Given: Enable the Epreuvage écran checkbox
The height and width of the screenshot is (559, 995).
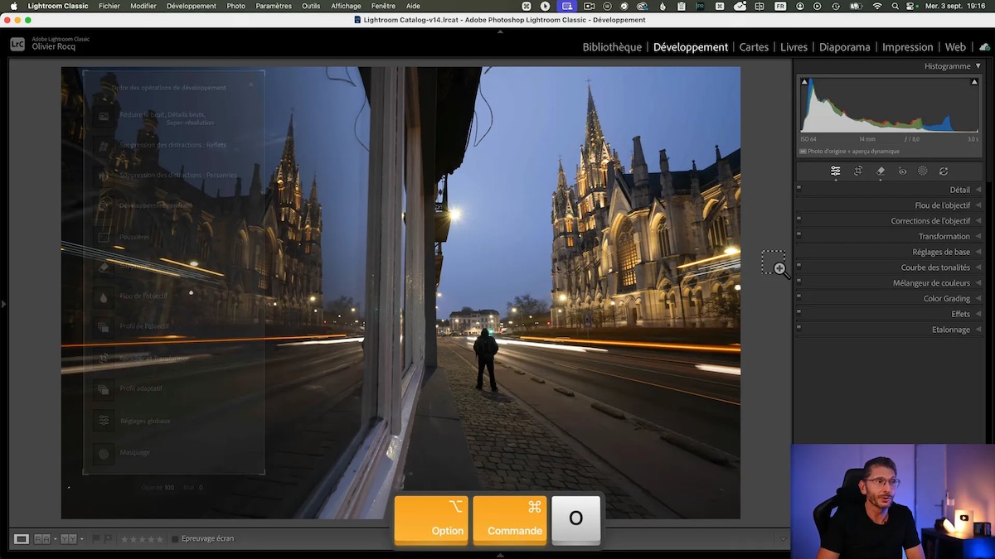Looking at the screenshot, I should tap(175, 539).
